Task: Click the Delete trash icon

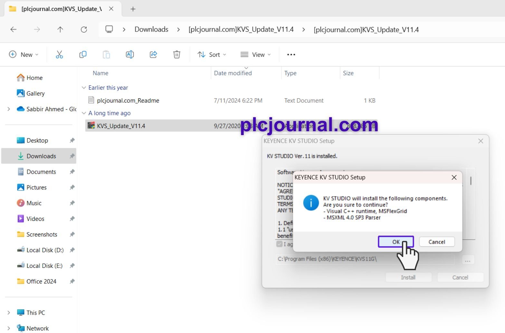Action: pyautogui.click(x=177, y=54)
